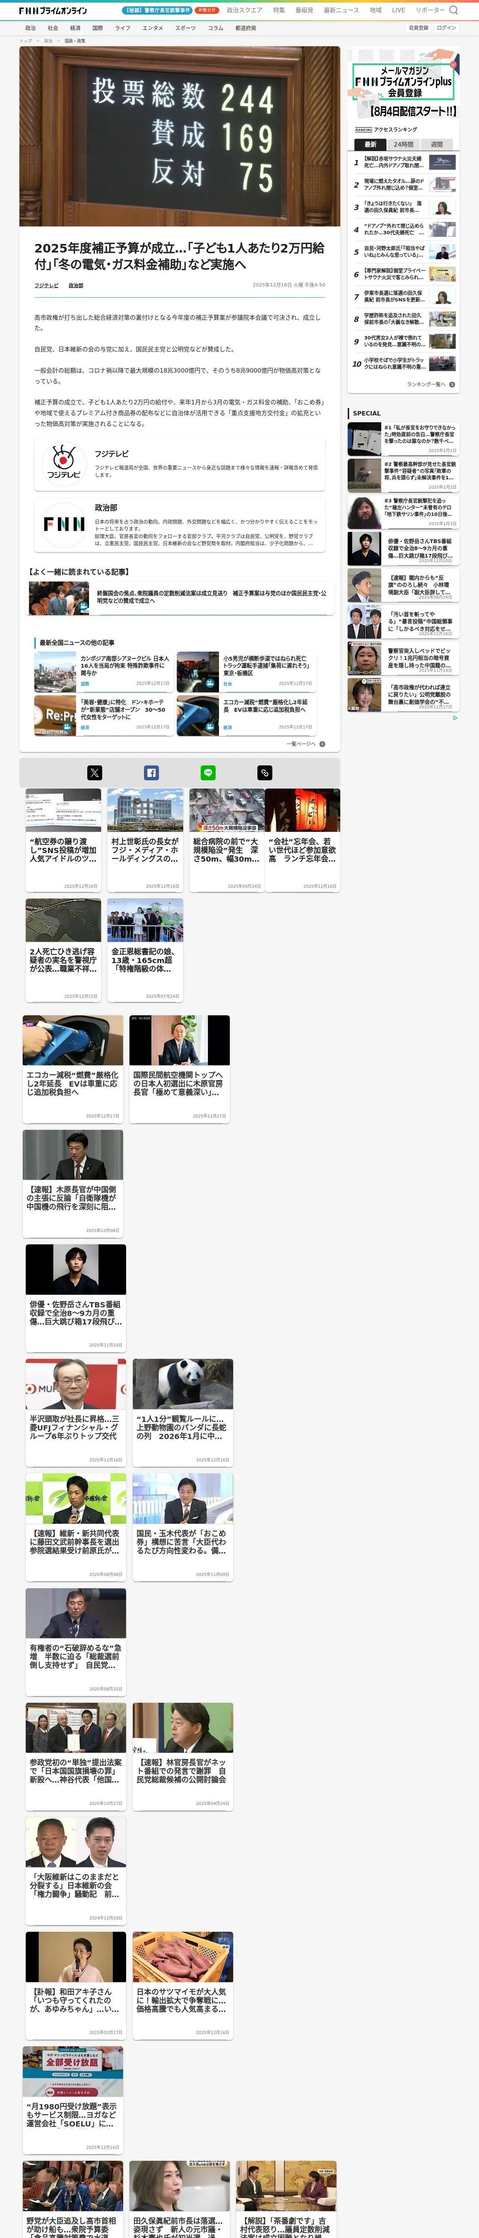Open ranking item 5 河野太郎氏 article
479x2238 pixels.
[x=403, y=252]
